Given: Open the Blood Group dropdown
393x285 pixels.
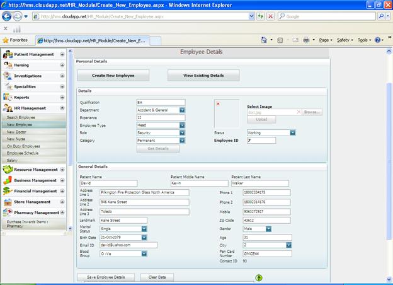Looking at the screenshot, I should [x=144, y=254].
